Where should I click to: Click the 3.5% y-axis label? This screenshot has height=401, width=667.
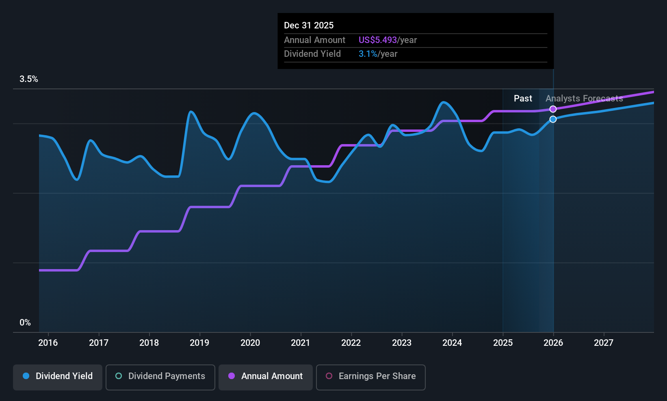click(x=29, y=79)
